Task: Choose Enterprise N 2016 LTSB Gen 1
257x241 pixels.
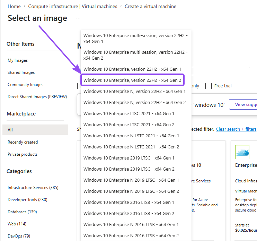Action: tap(136, 224)
